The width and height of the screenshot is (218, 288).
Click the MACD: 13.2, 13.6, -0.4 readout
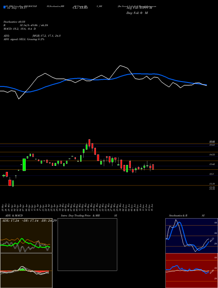20,29
